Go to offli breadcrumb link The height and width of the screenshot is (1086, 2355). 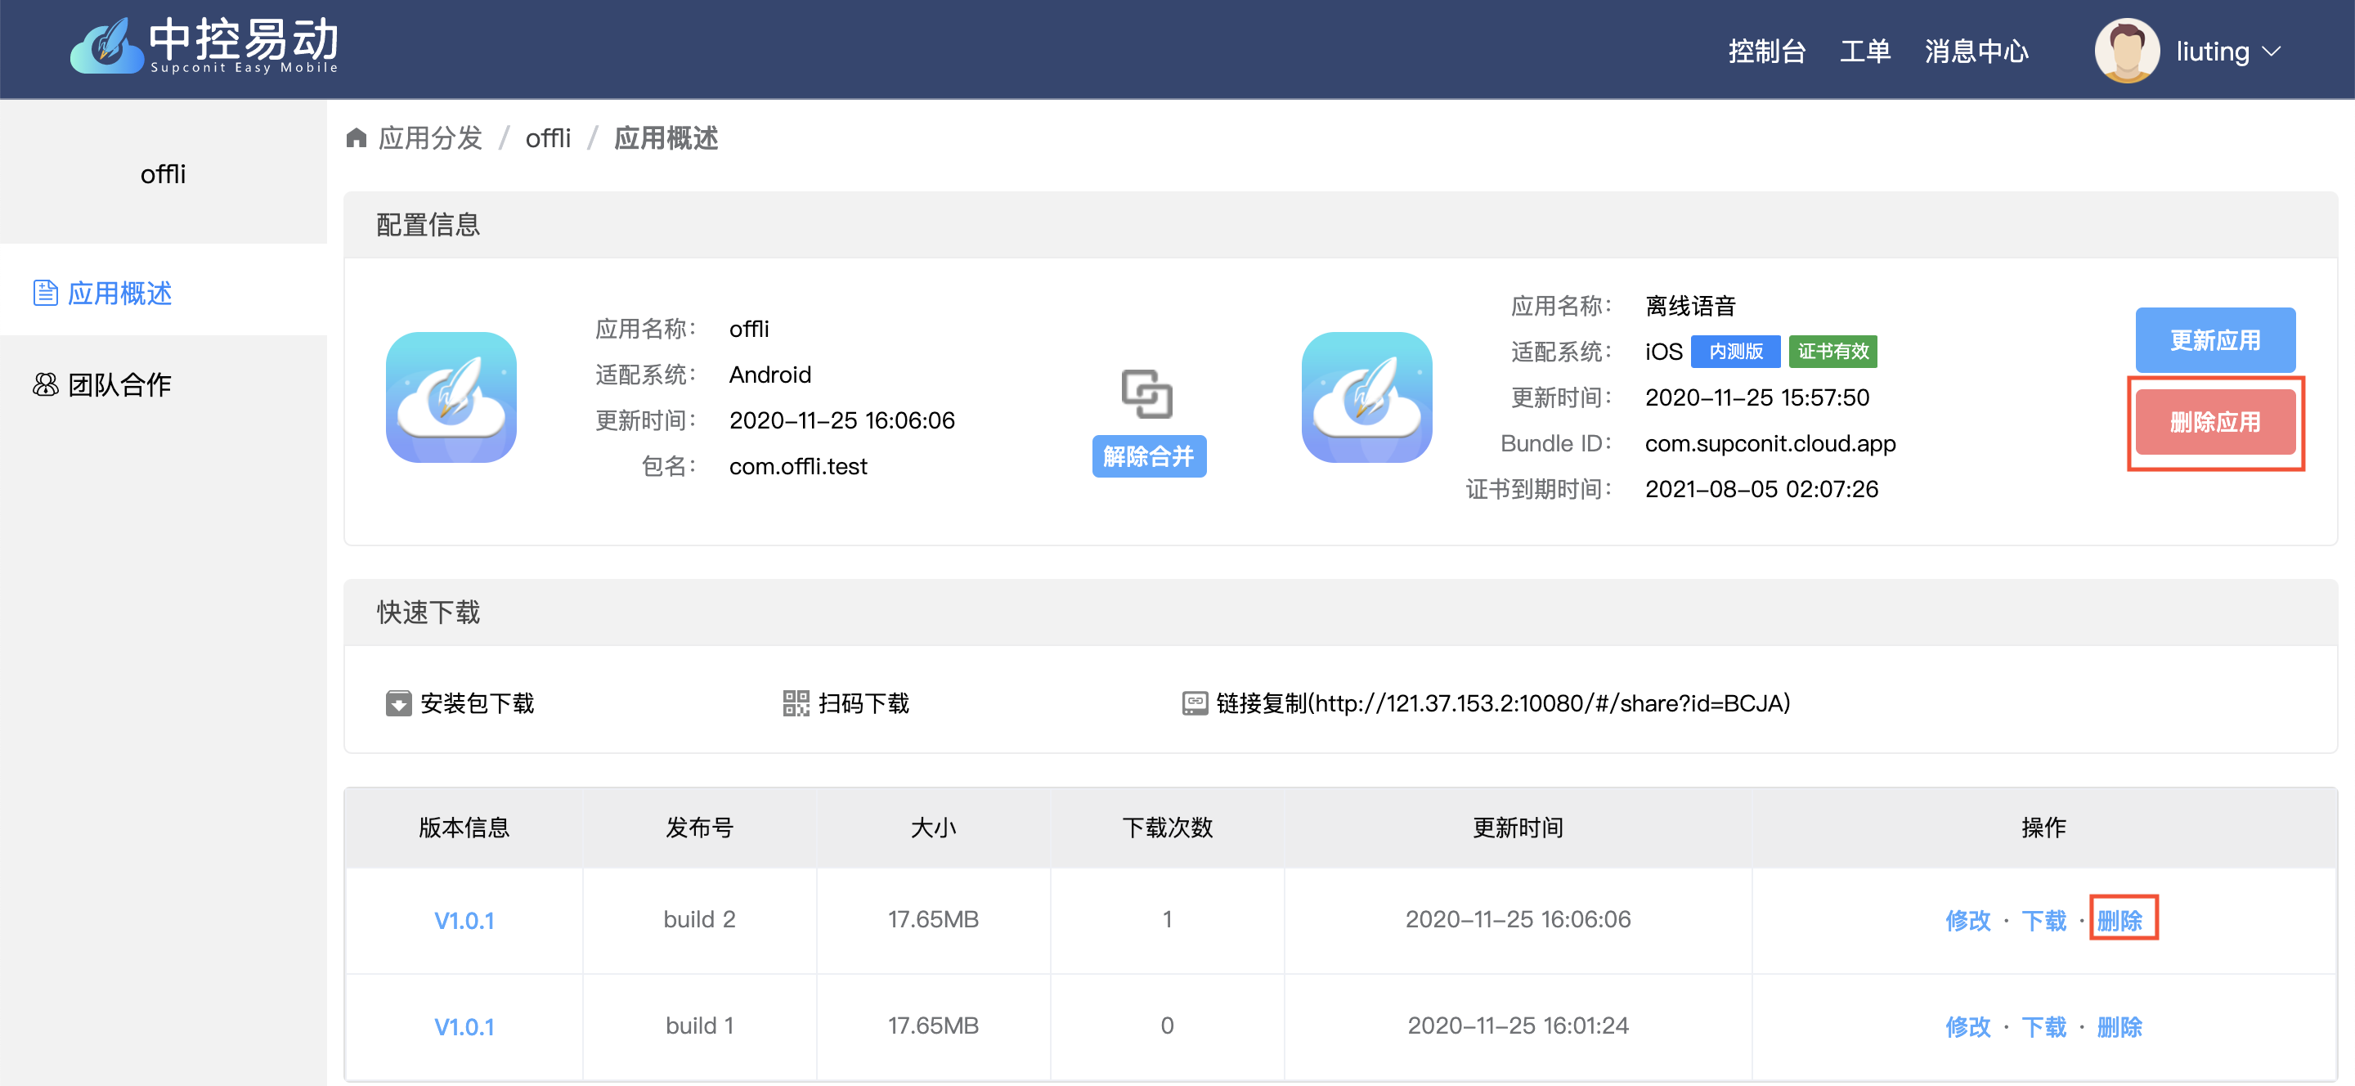548,138
